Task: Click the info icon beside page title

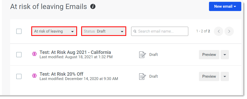Action: [93, 7]
